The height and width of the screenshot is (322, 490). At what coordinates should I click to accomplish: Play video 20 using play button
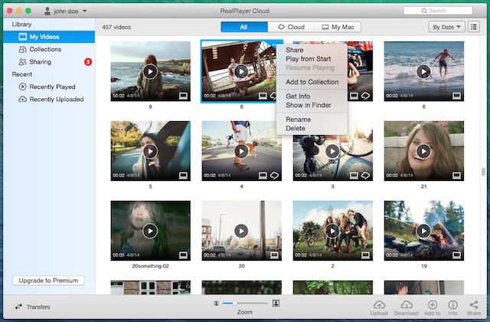point(241,231)
